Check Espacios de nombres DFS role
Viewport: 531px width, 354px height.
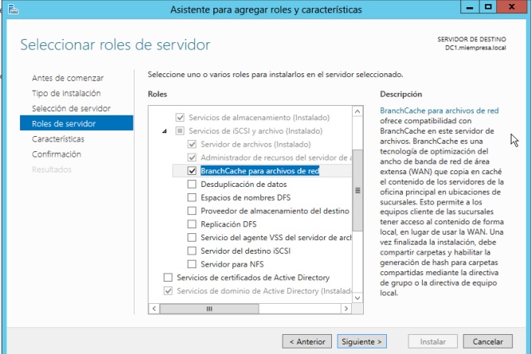[192, 197]
